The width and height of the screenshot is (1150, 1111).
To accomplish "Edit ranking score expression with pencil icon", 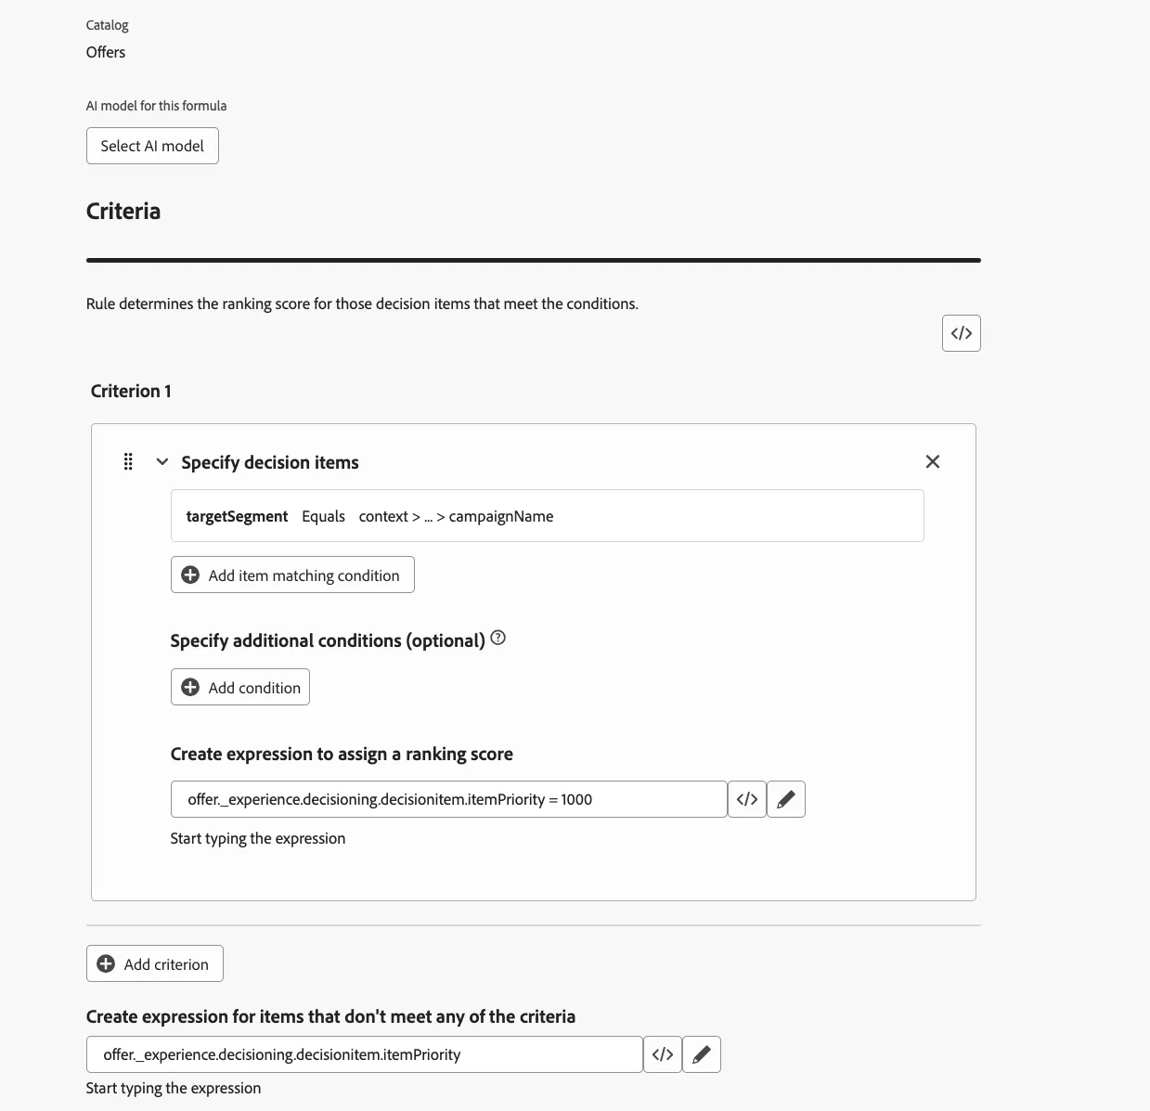I will click(x=786, y=799).
